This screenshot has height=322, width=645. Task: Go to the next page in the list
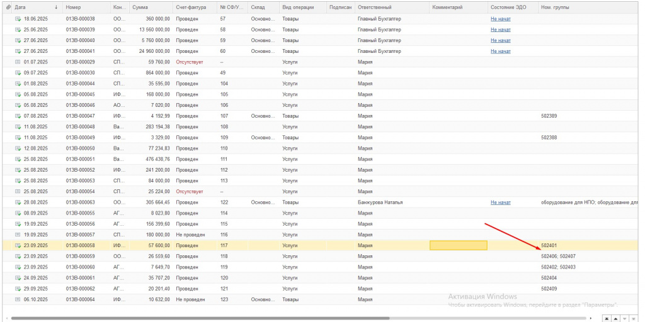[625, 318]
